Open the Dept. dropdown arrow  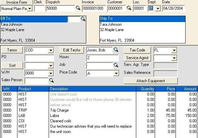tap(158, 9)
